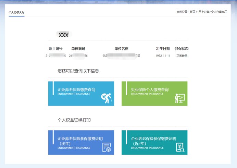Click the stacked documents icon on 按年 tile
The height and width of the screenshot is (168, 237).
[x=107, y=147]
